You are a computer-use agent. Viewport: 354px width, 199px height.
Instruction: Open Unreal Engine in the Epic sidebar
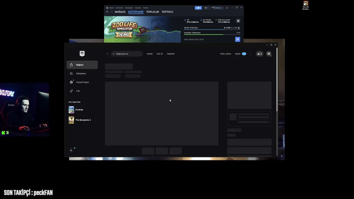[x=82, y=82]
